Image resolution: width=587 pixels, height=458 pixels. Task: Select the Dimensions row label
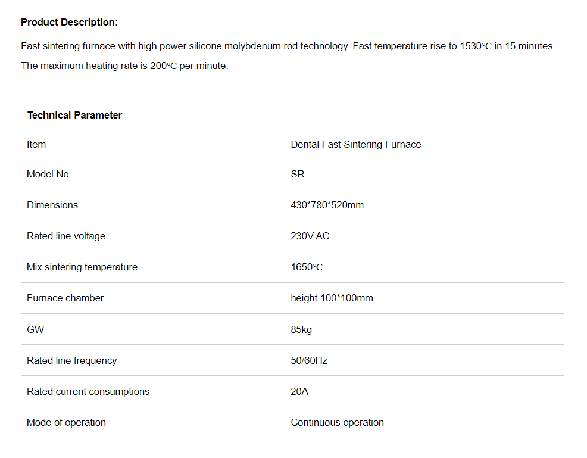coord(52,205)
